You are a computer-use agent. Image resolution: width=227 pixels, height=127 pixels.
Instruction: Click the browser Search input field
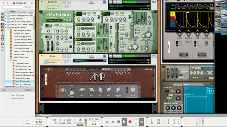[x=12, y=7]
